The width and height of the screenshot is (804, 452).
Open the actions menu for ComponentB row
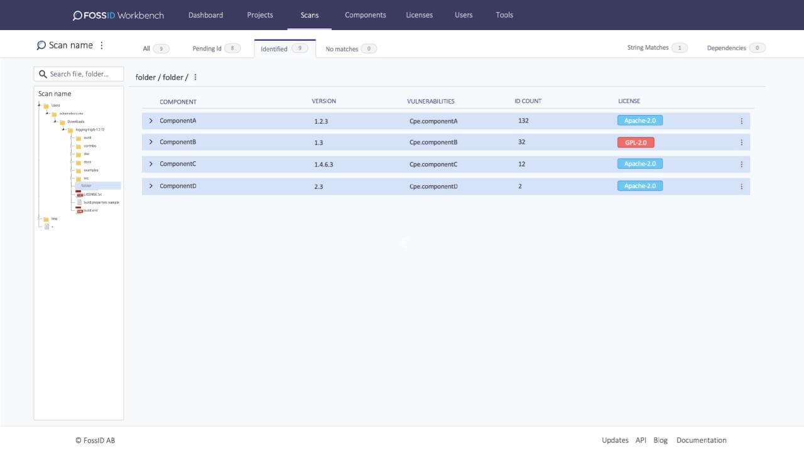pos(741,143)
